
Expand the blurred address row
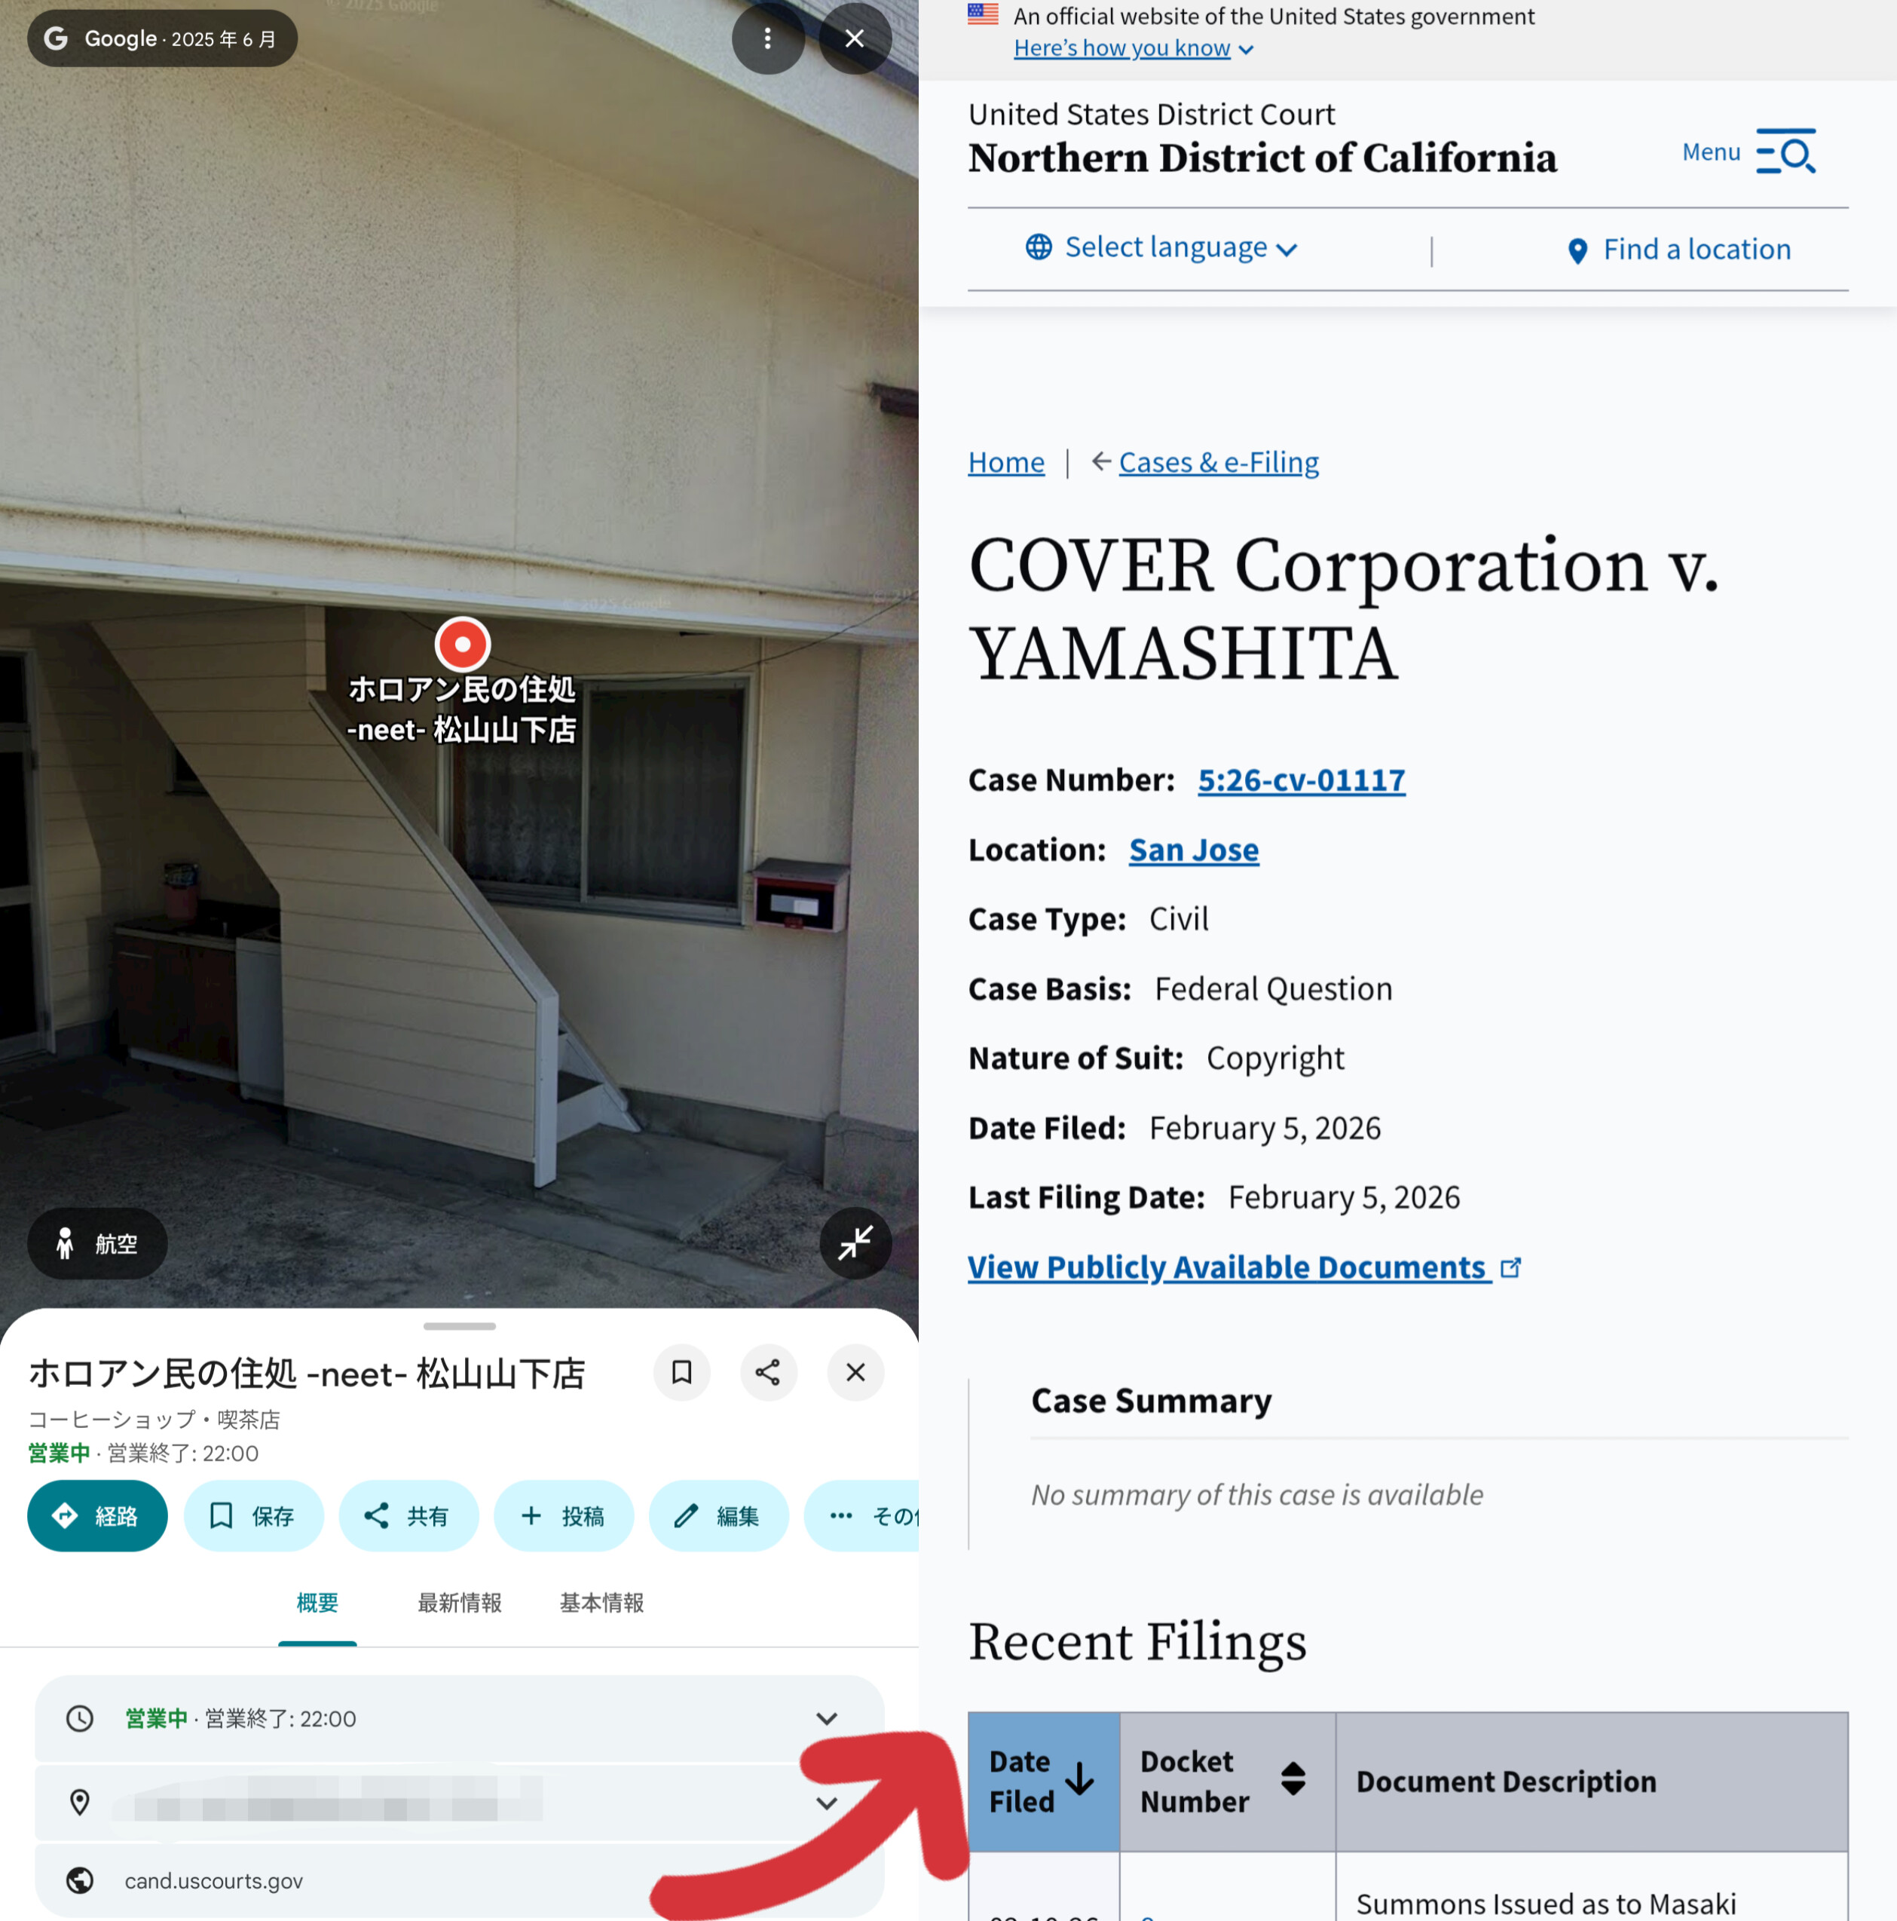[826, 1803]
